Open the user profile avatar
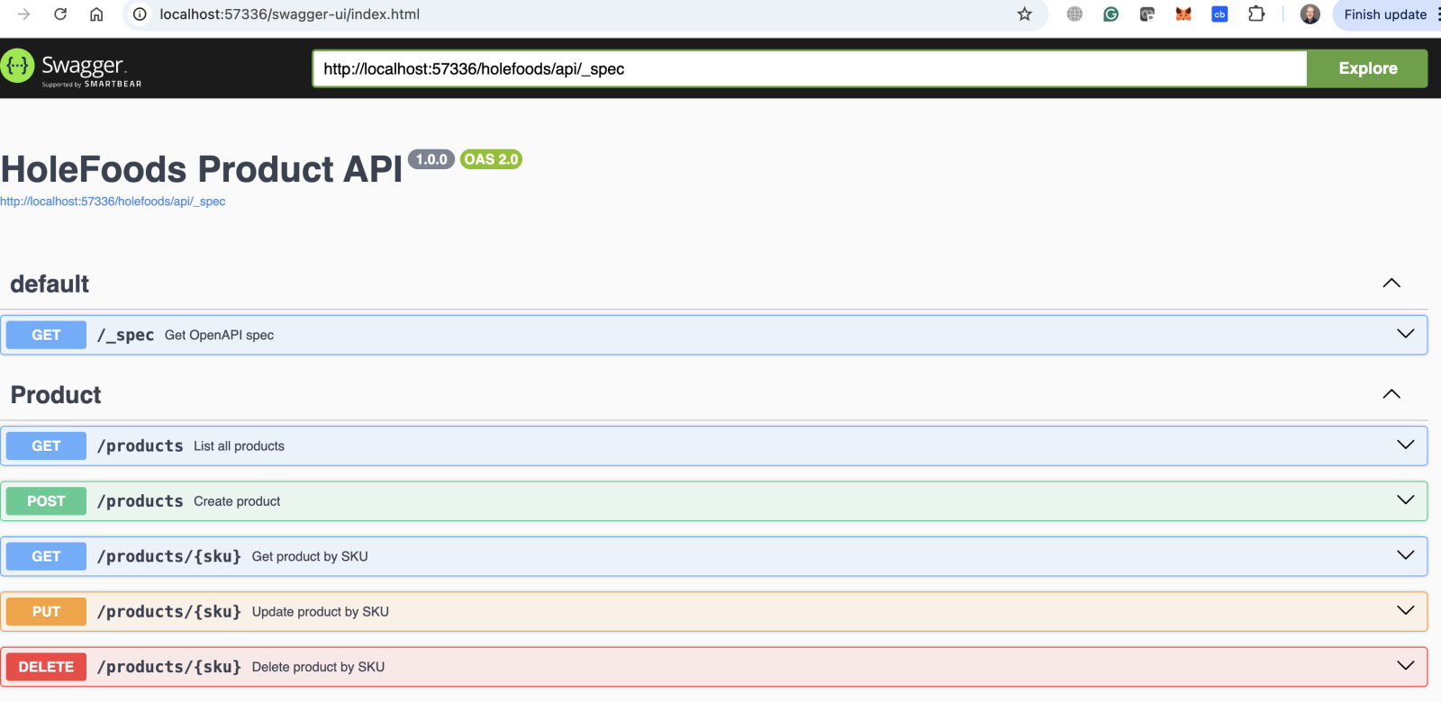The width and height of the screenshot is (1441, 702). [x=1310, y=14]
